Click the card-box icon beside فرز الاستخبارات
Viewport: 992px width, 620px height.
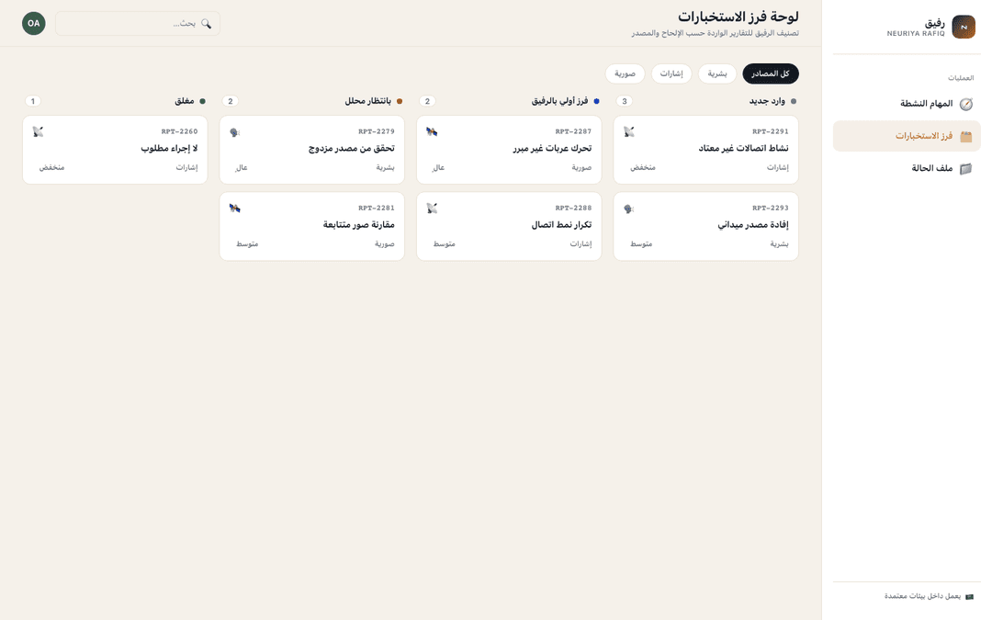click(966, 136)
